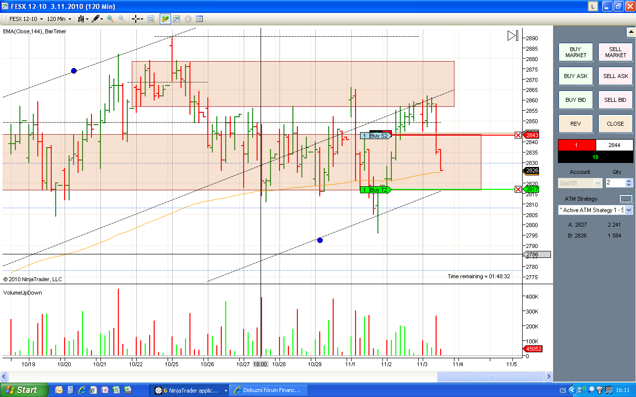
Task: Click the 2844 average price cell
Action: [615, 145]
